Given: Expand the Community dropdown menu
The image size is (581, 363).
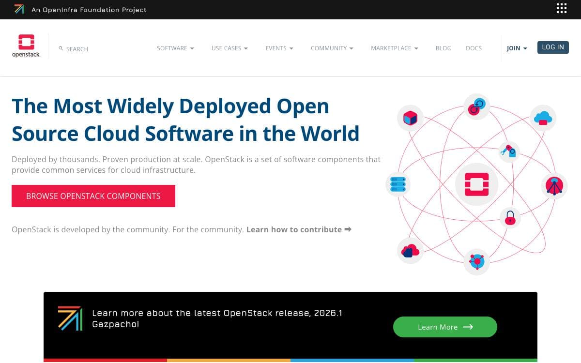Looking at the screenshot, I should [x=332, y=48].
